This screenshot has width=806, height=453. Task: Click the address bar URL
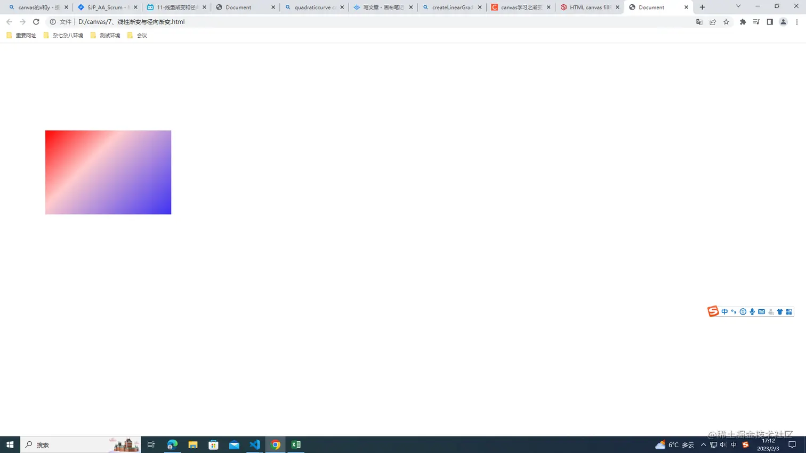point(132,22)
